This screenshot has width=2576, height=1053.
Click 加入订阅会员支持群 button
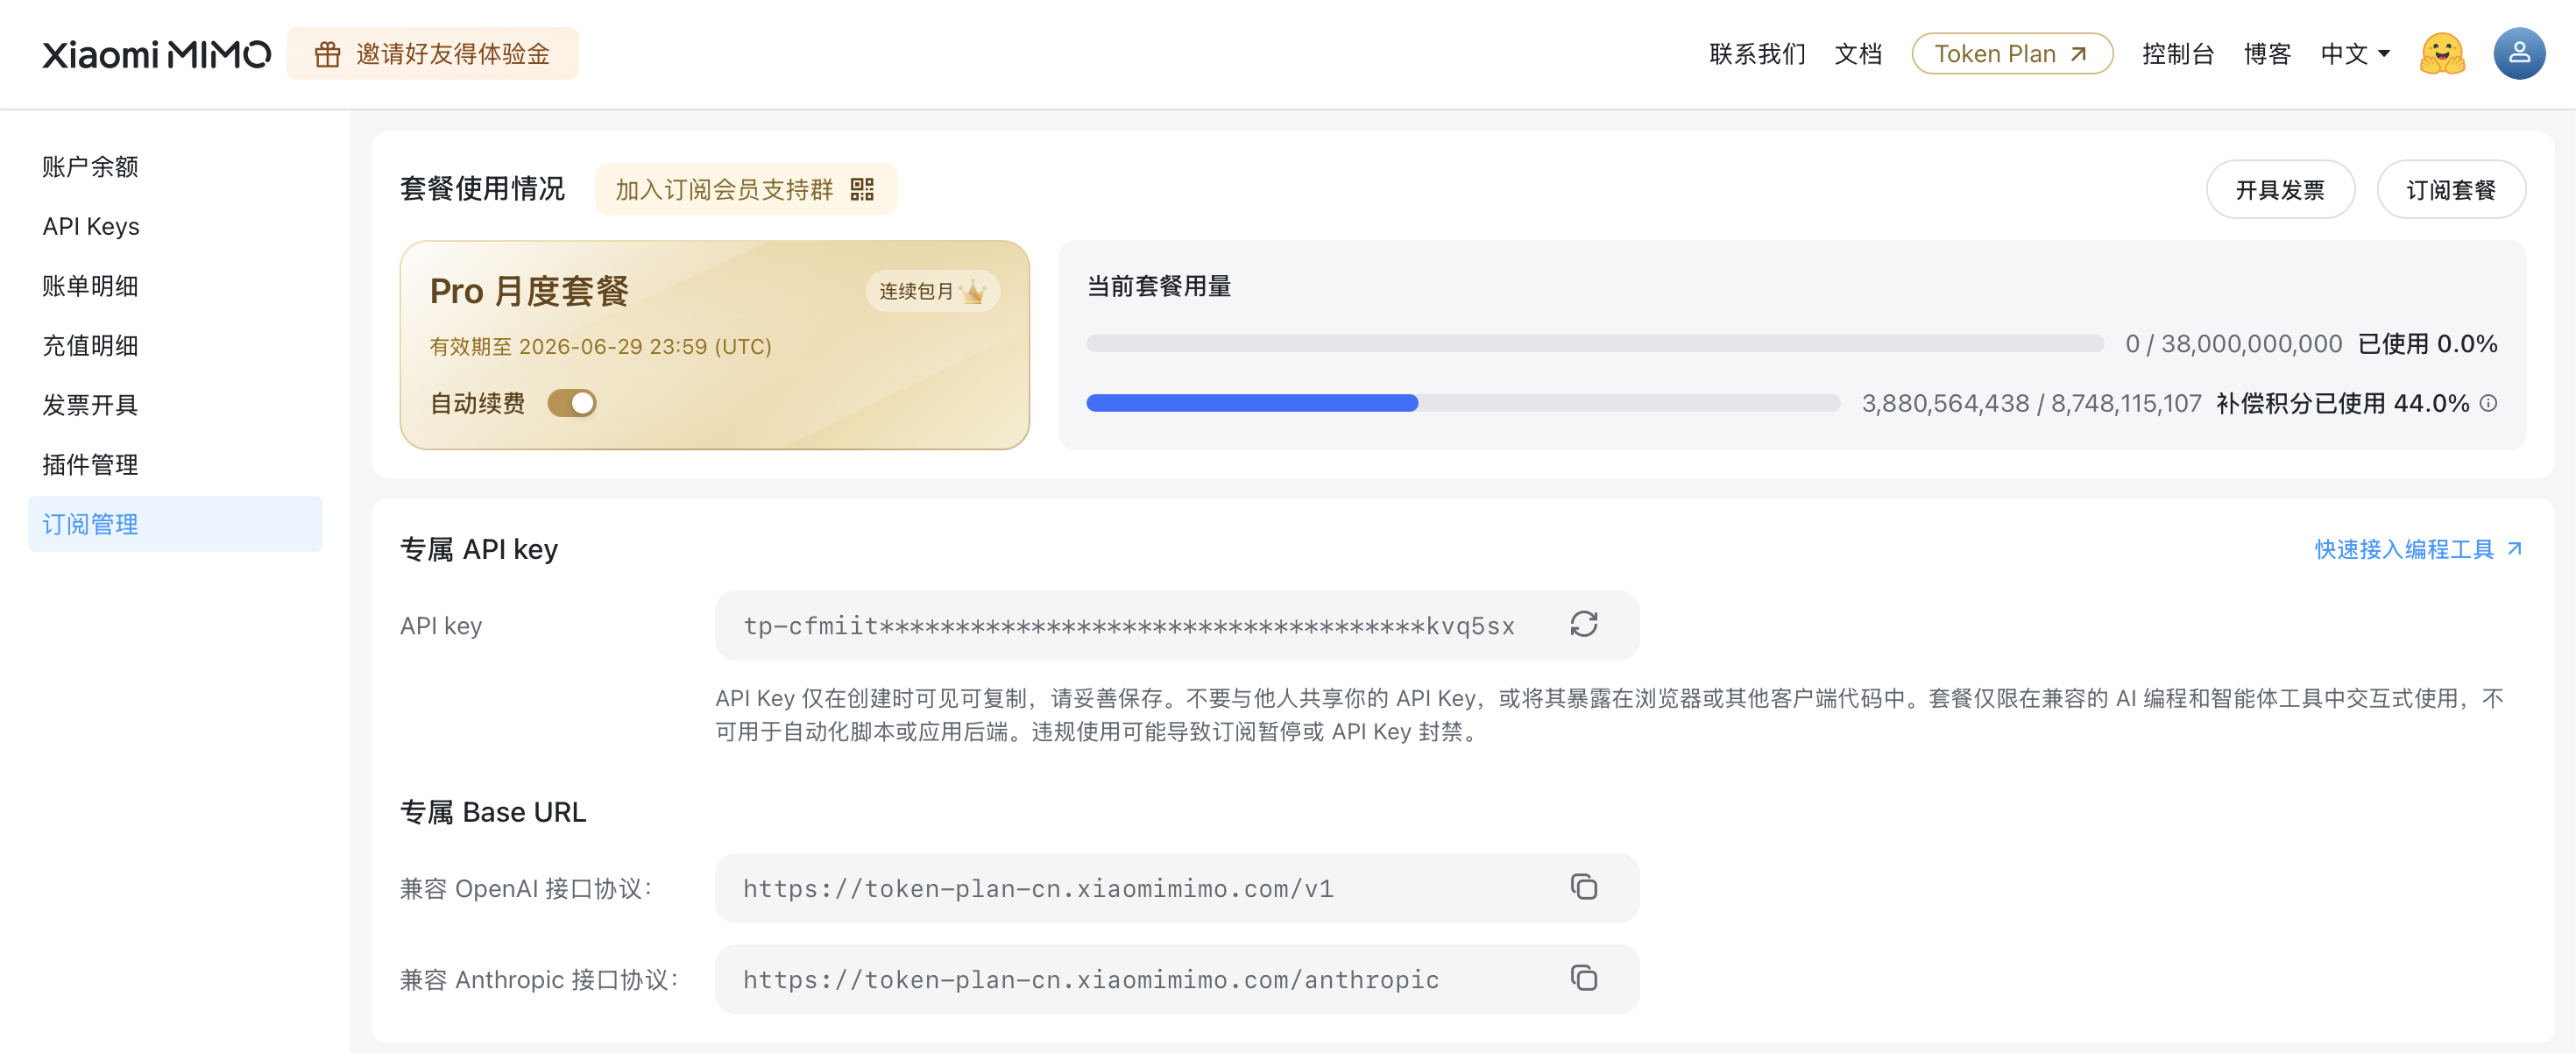[745, 189]
